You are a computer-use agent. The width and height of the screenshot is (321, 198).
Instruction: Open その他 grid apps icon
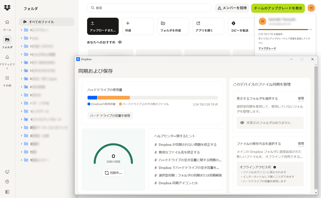(7, 78)
